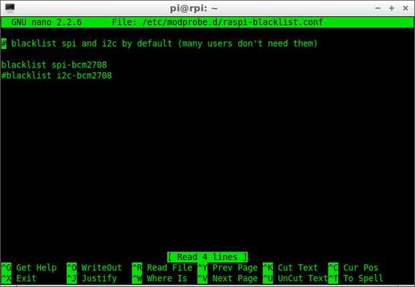Click the ^C Cur Pos shortcut
415x287 pixels.
pos(353,268)
